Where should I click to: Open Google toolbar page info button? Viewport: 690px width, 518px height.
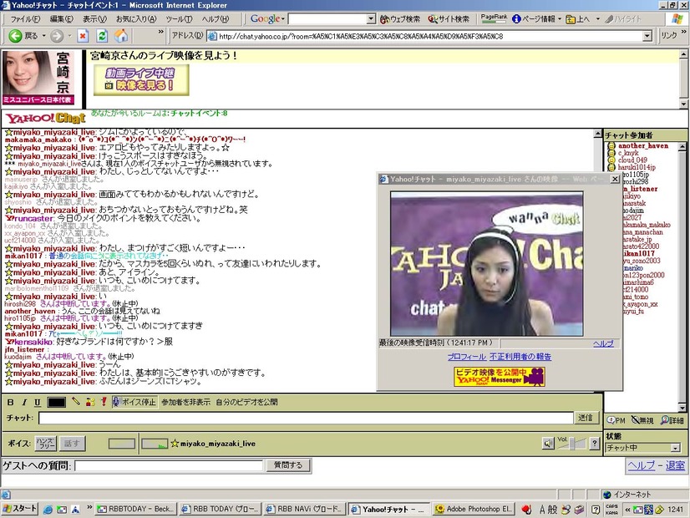pyautogui.click(x=533, y=19)
